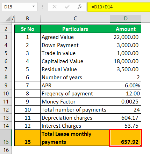Screen dimensions: 150x154
Task: Click the 'Money Factor' cell
Action: (75, 101)
